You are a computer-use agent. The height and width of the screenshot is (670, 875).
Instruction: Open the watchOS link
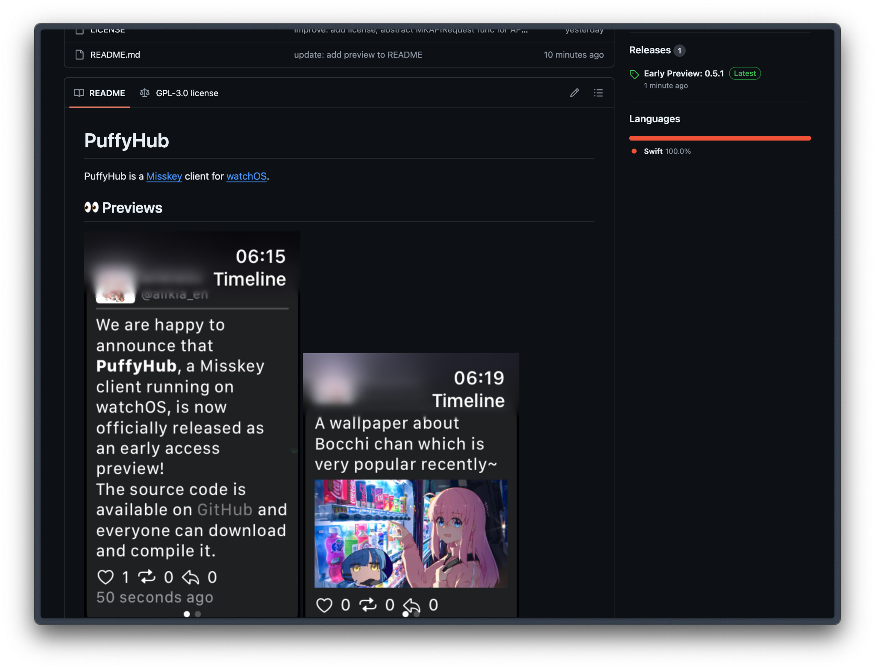point(246,176)
